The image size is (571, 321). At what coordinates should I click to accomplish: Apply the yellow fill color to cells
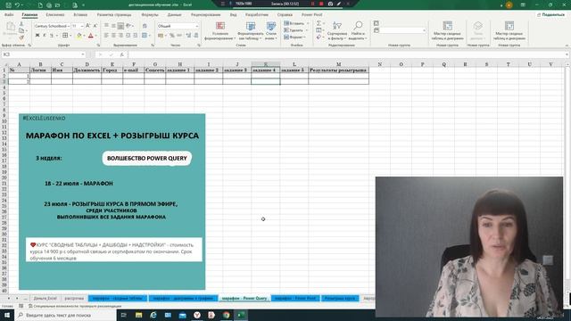[x=79, y=36]
